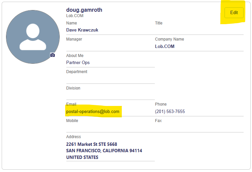The image size is (252, 172).
Task: Click the profile avatar placeholder image
Action: point(33,37)
